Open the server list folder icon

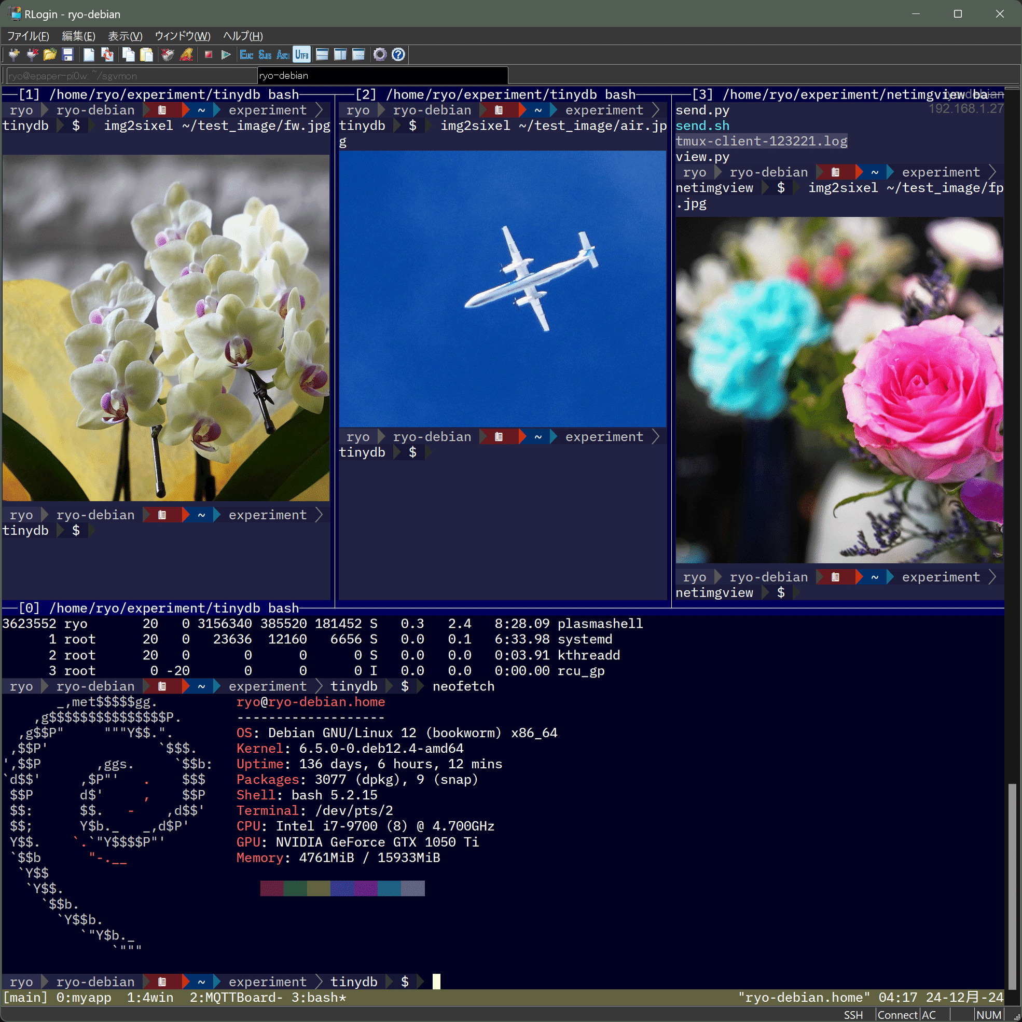click(x=50, y=54)
